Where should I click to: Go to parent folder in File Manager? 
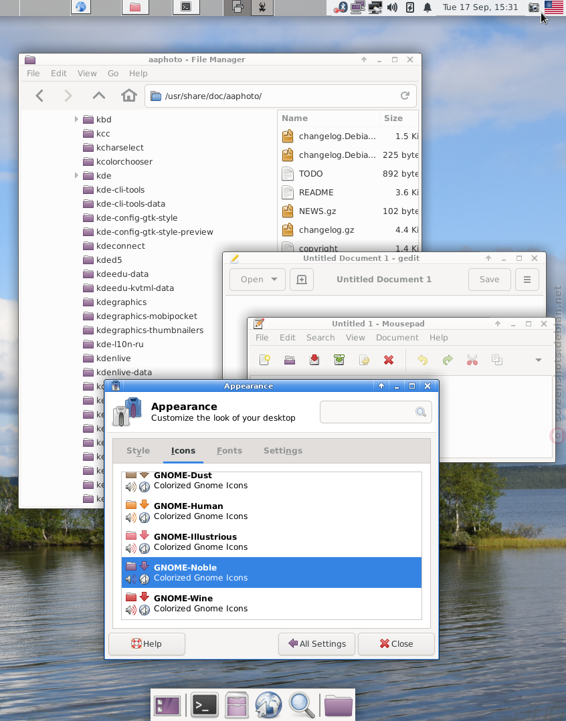tap(99, 96)
